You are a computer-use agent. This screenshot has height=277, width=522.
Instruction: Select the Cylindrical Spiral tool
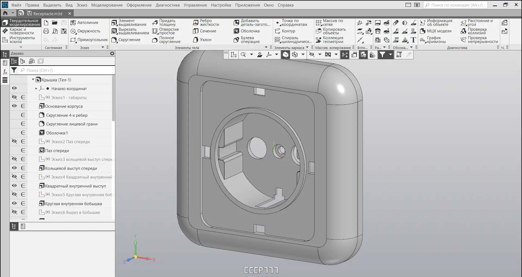pyautogui.click(x=293, y=40)
